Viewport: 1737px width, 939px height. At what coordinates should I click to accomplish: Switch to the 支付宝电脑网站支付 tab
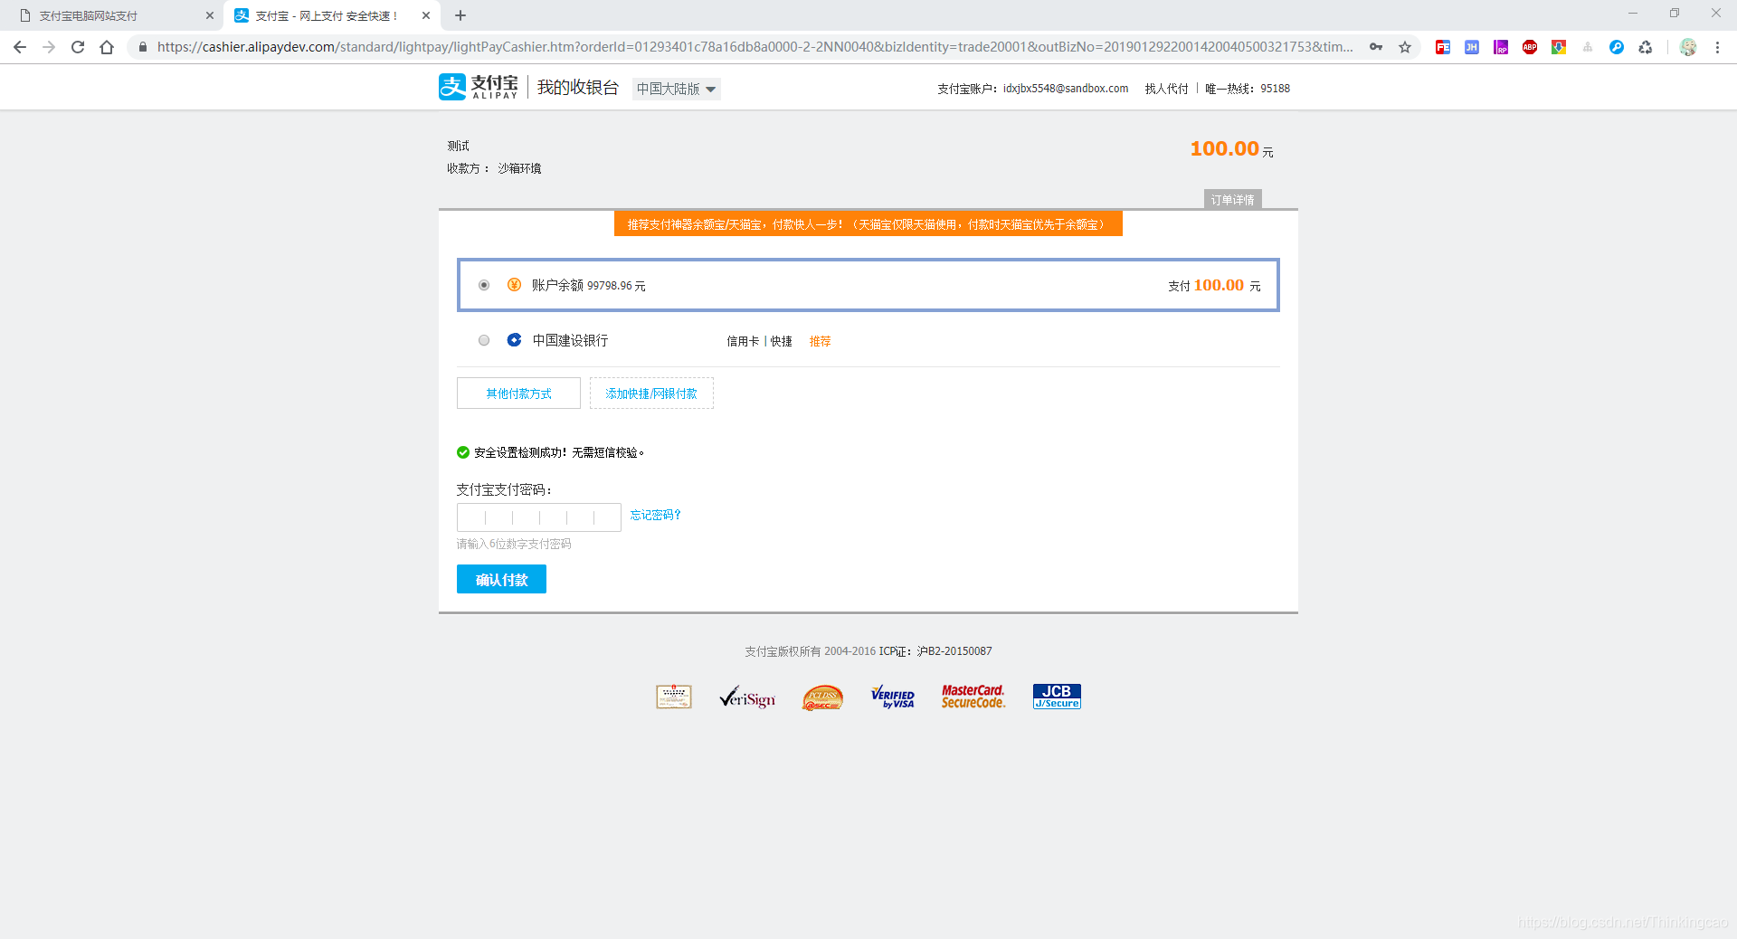(x=111, y=15)
